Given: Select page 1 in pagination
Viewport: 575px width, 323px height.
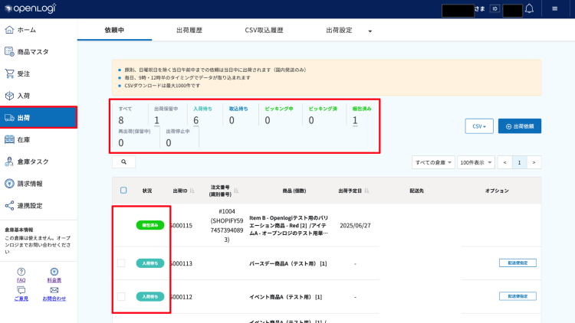Looking at the screenshot, I should coord(519,162).
